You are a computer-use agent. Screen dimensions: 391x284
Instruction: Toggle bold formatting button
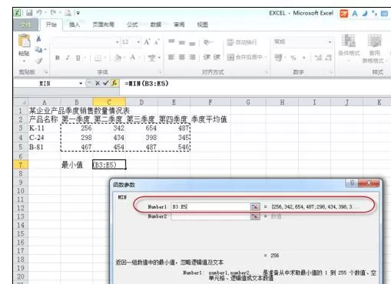[x=58, y=58]
